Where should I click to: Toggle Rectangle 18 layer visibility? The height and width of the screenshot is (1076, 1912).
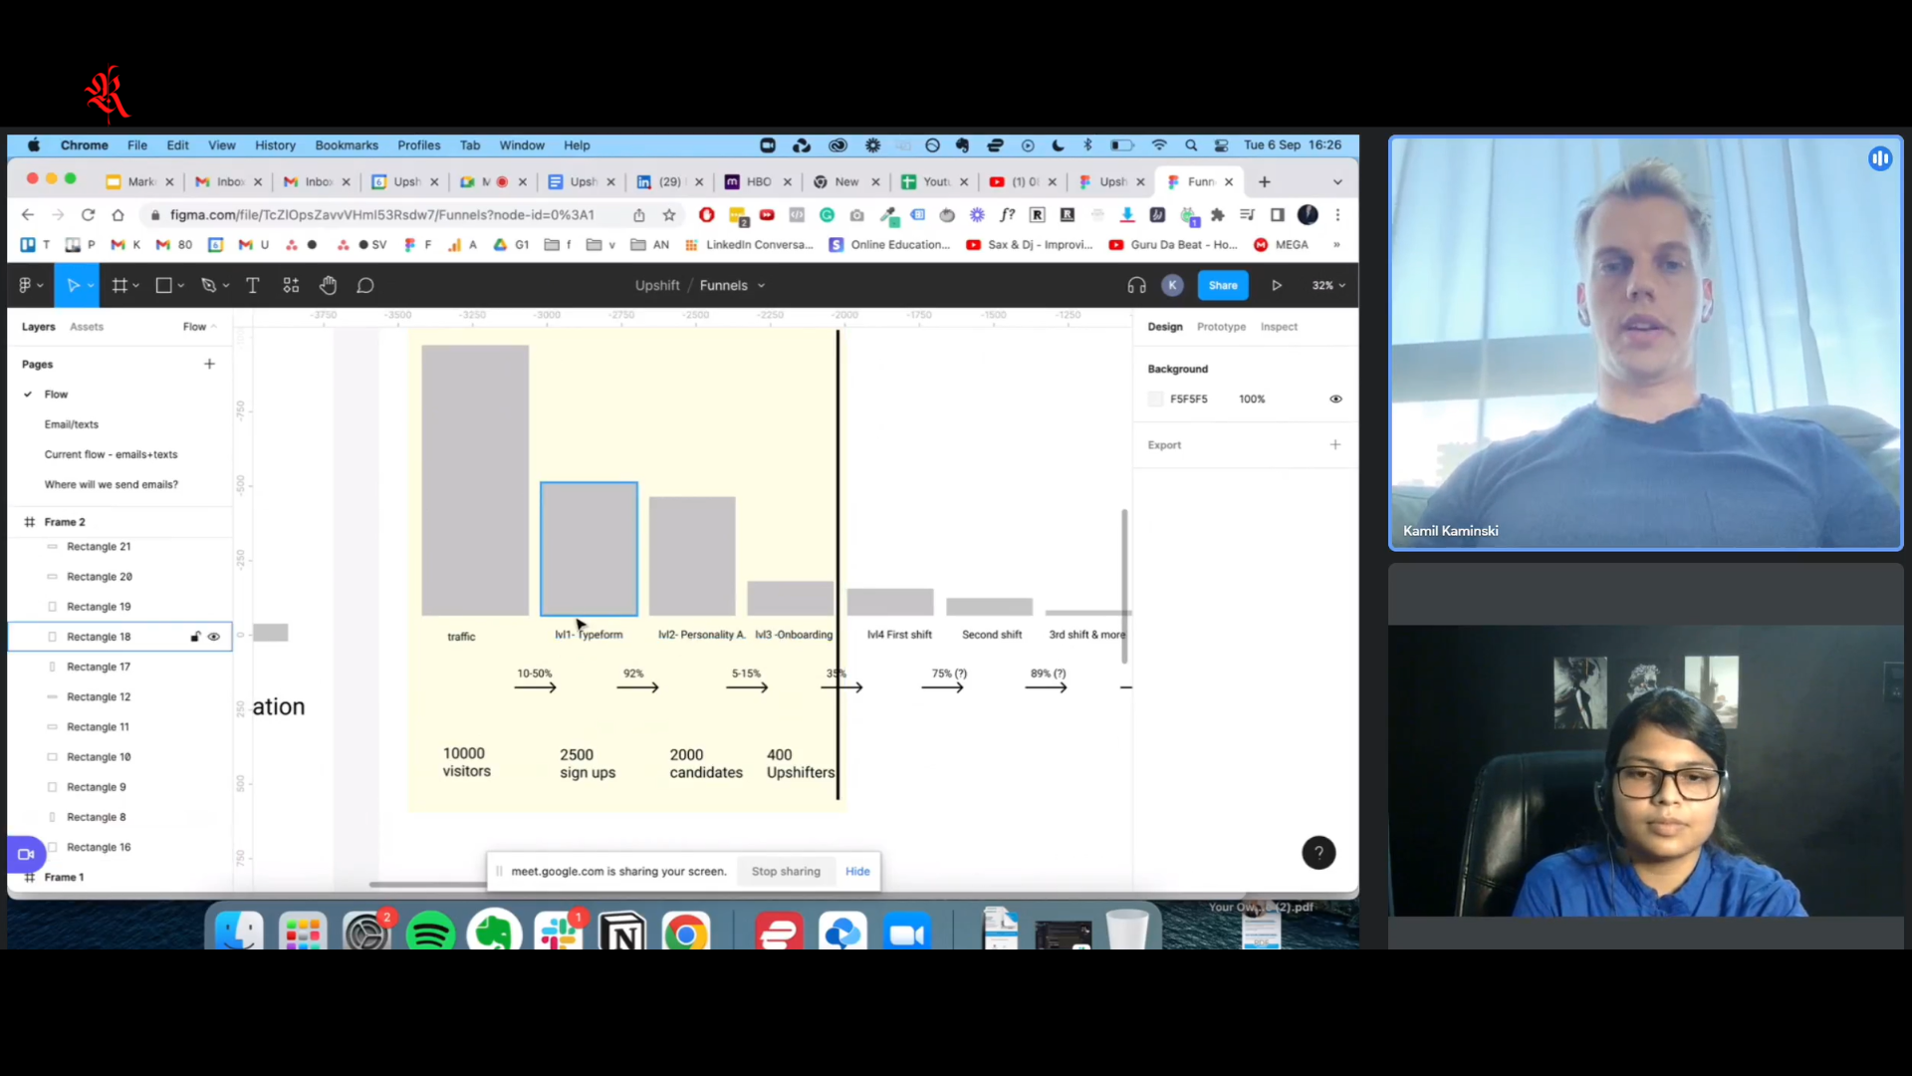click(214, 637)
